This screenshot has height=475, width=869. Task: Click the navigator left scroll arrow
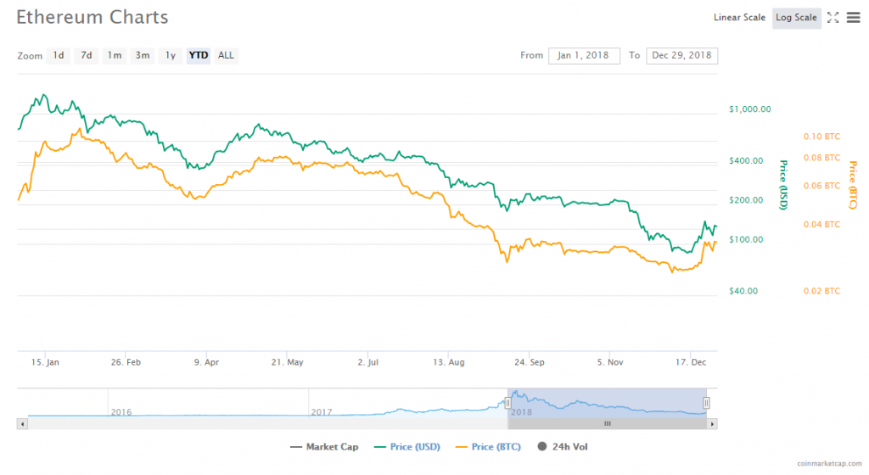tap(23, 422)
